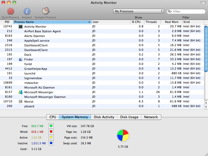Image resolution: width=208 pixels, height=156 pixels.
Task: Click the VM size value 147.78 GB
Action: point(87,126)
